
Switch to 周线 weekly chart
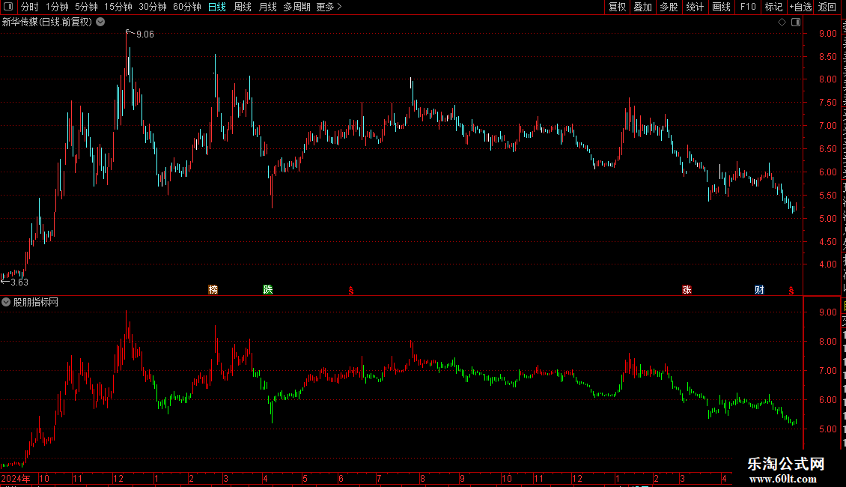[x=243, y=7]
